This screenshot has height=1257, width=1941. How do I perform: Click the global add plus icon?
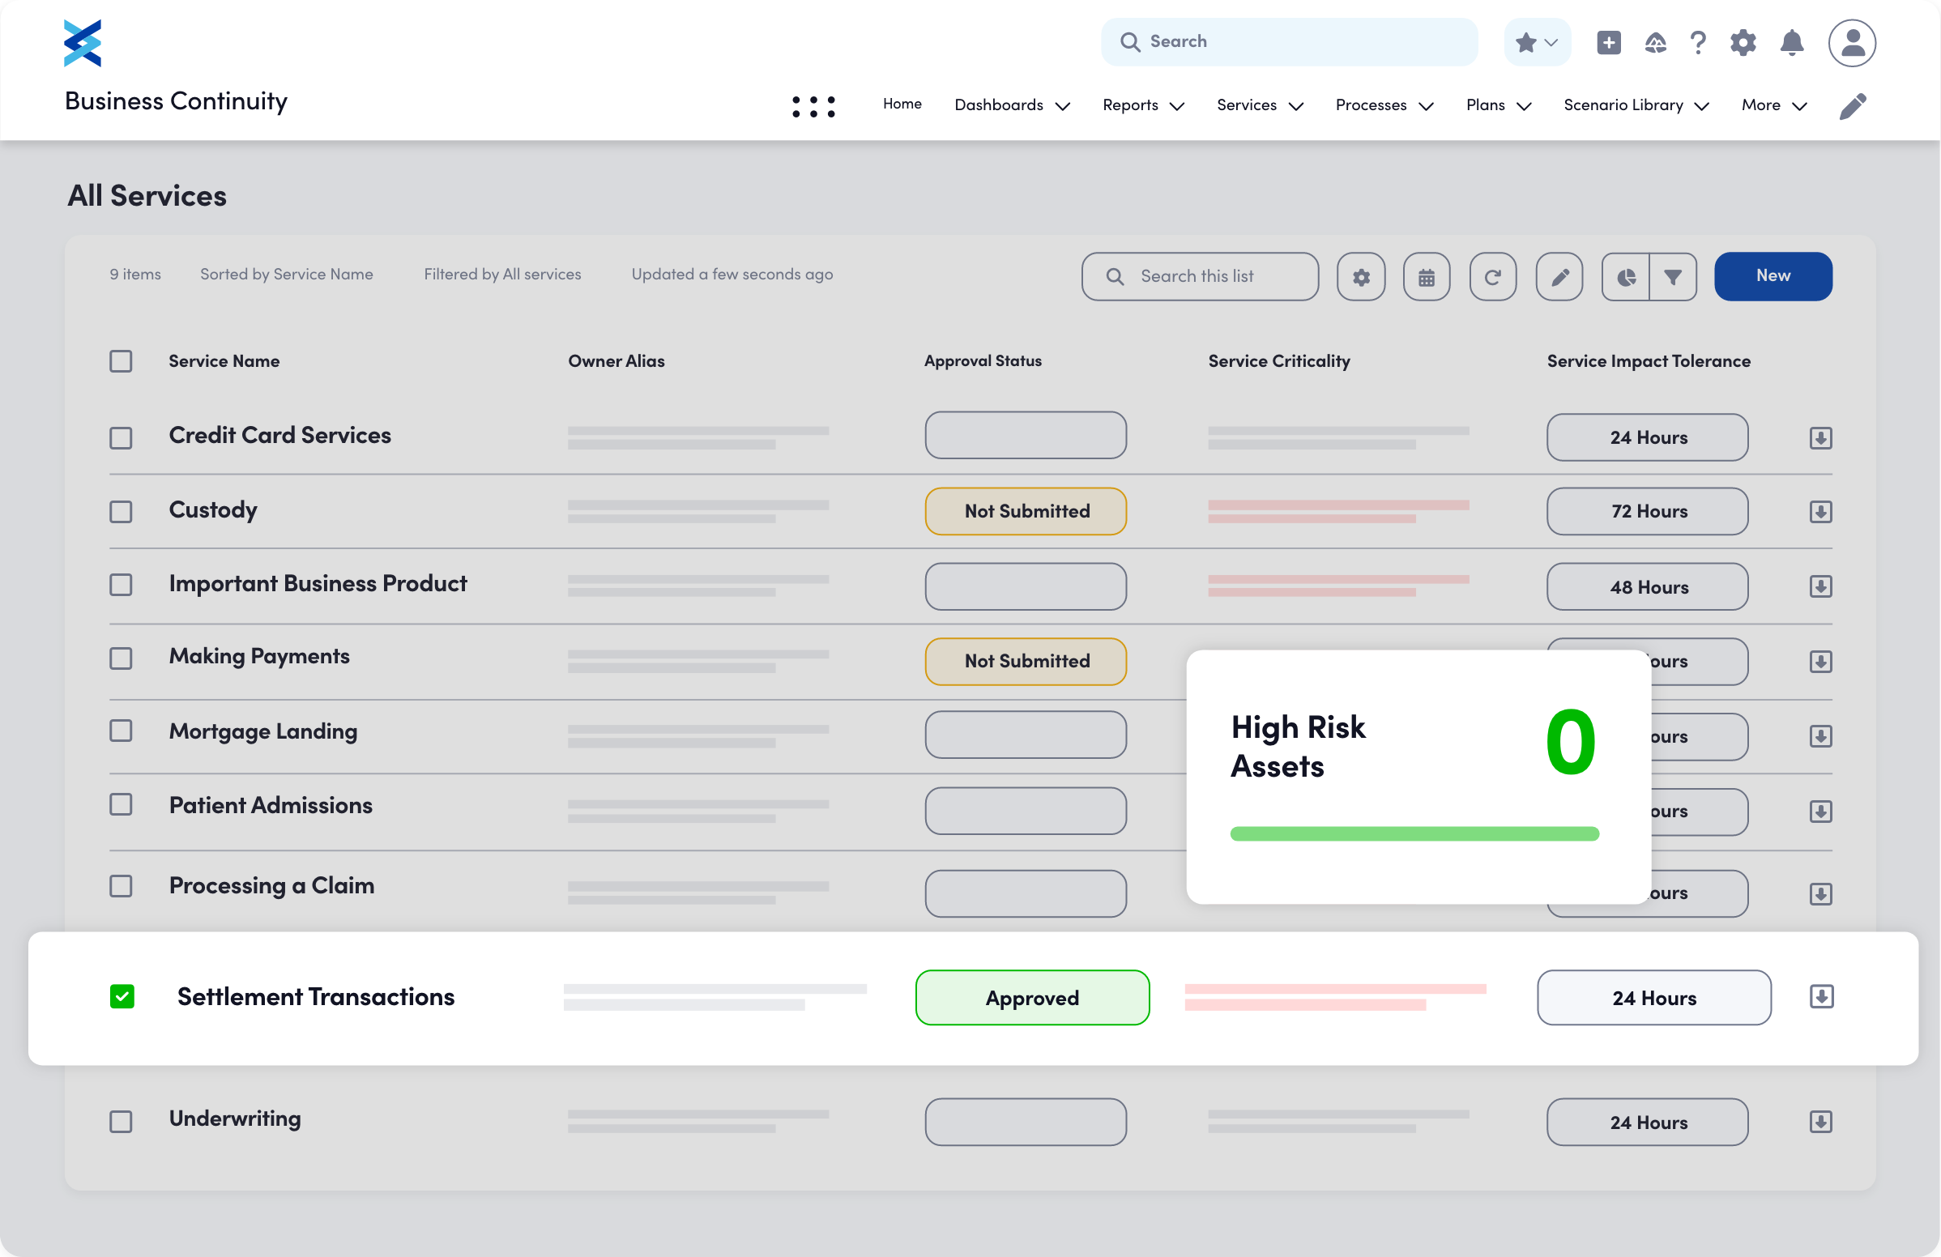(1608, 42)
